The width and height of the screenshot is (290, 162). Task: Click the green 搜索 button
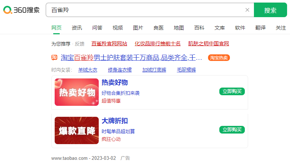270,10
